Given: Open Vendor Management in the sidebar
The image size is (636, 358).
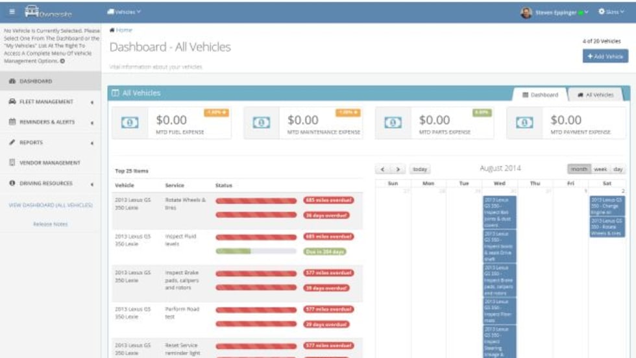Looking at the screenshot, I should (x=49, y=163).
